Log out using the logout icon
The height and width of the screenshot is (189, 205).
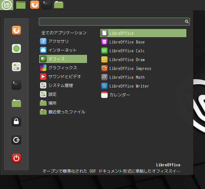pos(16,140)
